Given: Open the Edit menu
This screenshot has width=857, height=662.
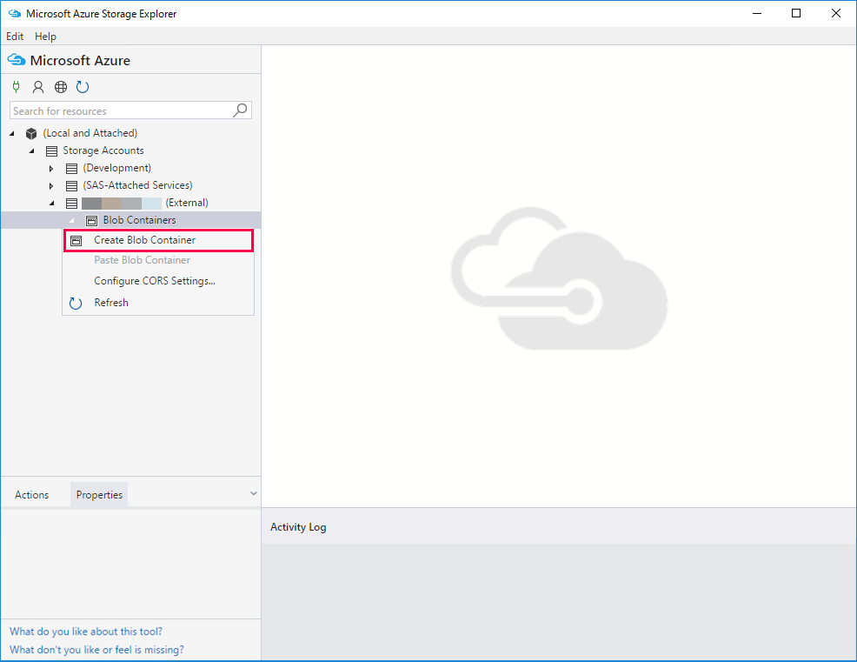Looking at the screenshot, I should (x=15, y=37).
